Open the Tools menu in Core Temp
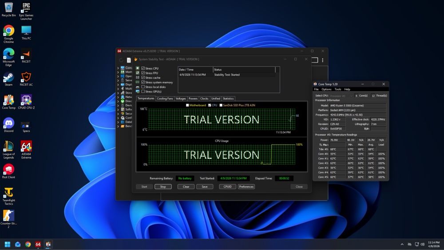The height and width of the screenshot is (250, 444). [x=338, y=89]
